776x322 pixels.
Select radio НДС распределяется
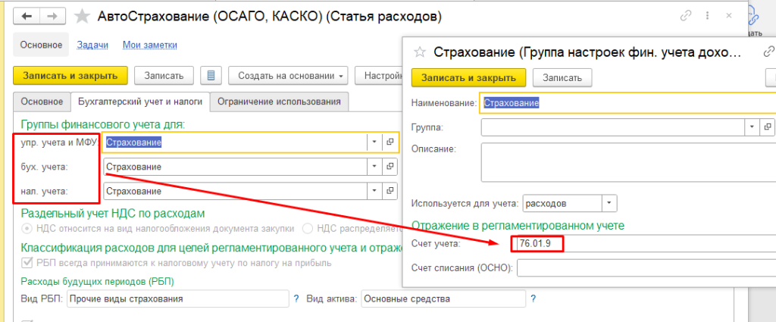(308, 228)
